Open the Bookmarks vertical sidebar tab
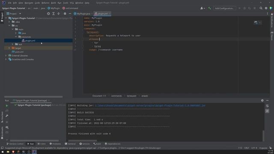Viewport: 274px width, 154px height. click(2, 133)
